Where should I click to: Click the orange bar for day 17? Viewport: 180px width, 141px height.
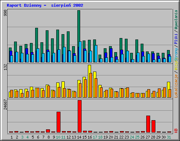(x=96, y=88)
